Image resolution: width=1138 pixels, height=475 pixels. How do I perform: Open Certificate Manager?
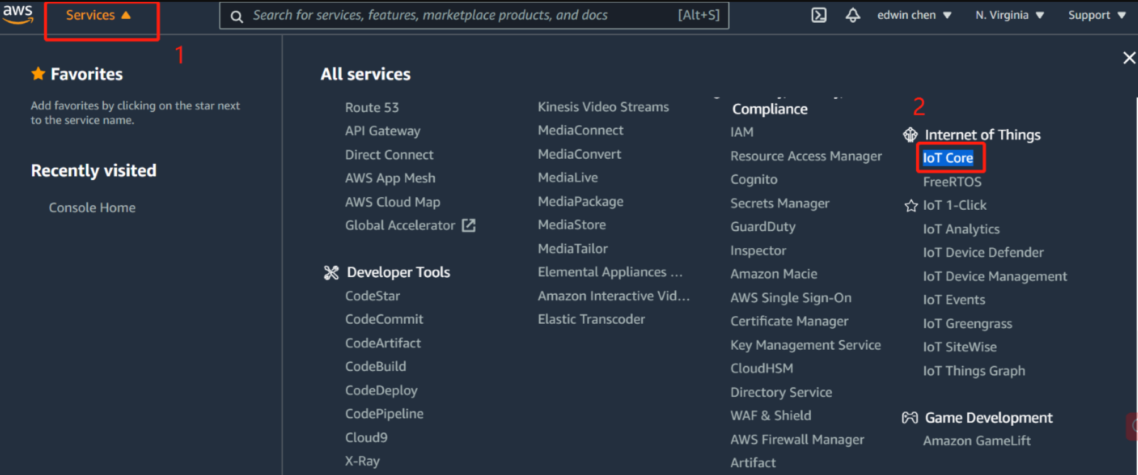[x=789, y=321]
